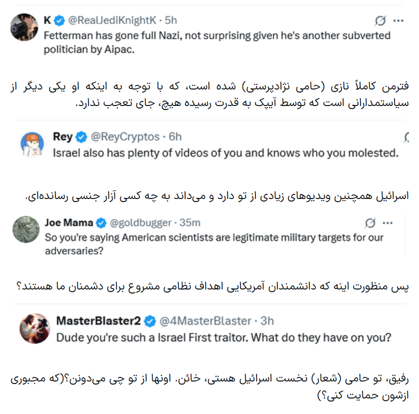Click the Grok icon on K's tweet

tap(380, 20)
